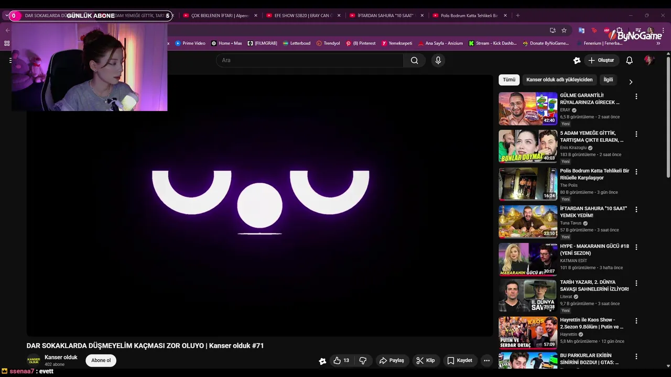Select Kanser olduk adlı yükleyiciden chip

tap(559, 80)
